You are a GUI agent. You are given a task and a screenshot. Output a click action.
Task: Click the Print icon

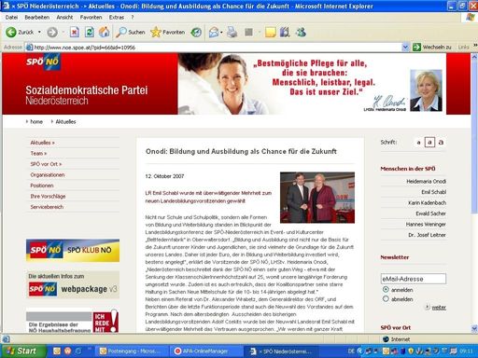coord(232,32)
